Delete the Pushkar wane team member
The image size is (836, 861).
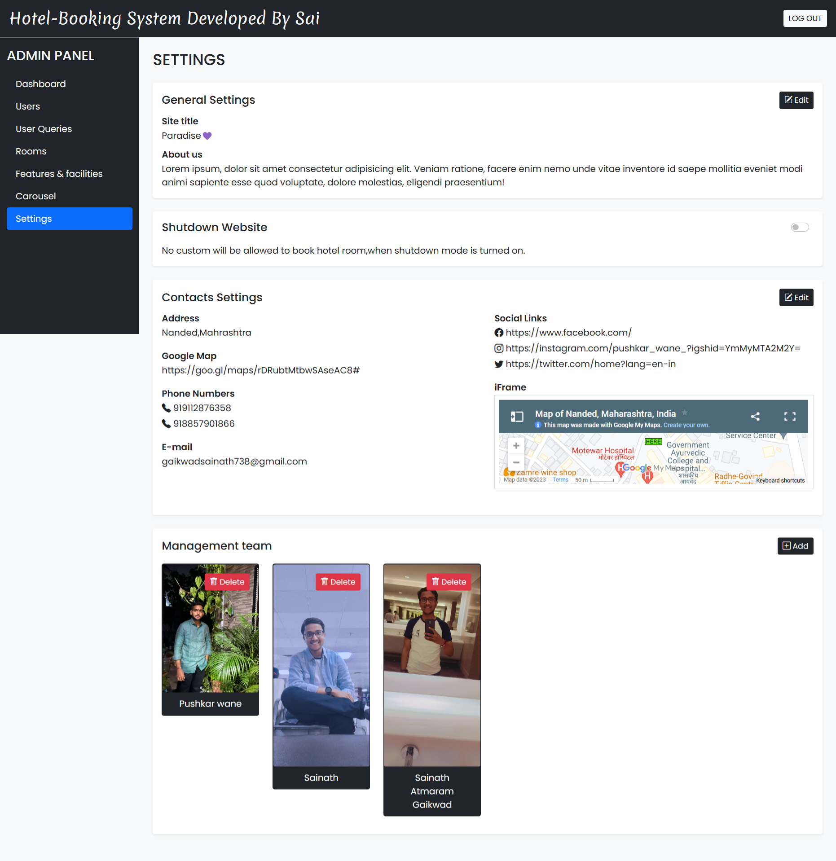227,582
